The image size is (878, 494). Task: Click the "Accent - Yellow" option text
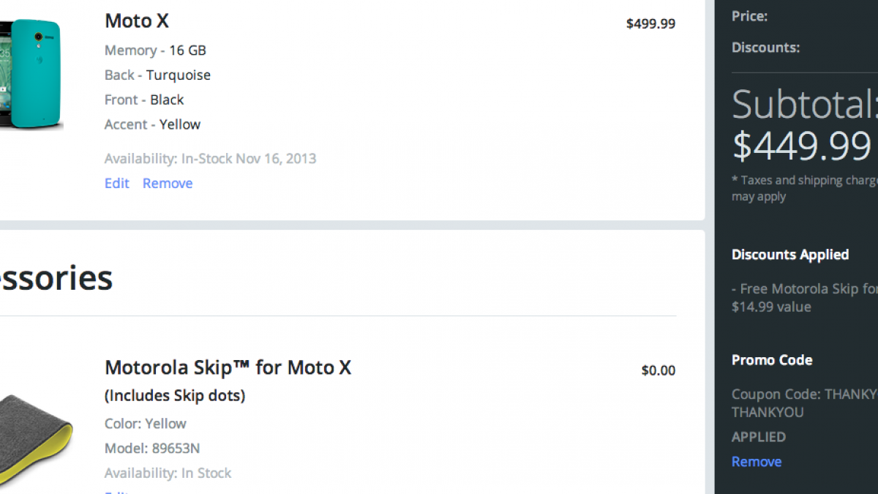(152, 124)
